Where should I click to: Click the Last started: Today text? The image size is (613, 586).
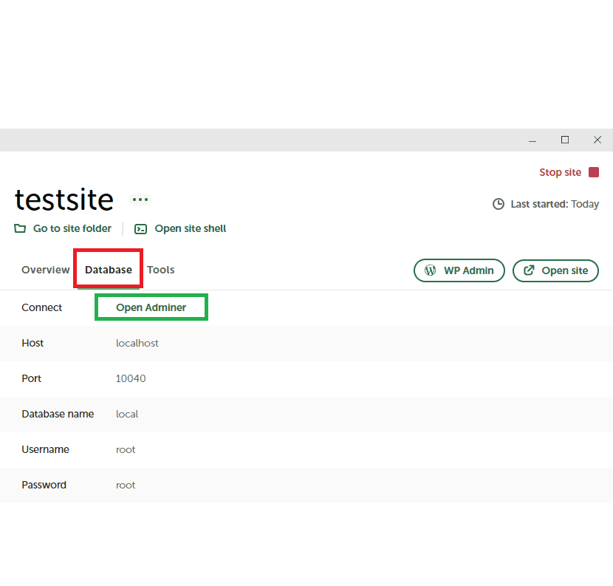click(555, 204)
